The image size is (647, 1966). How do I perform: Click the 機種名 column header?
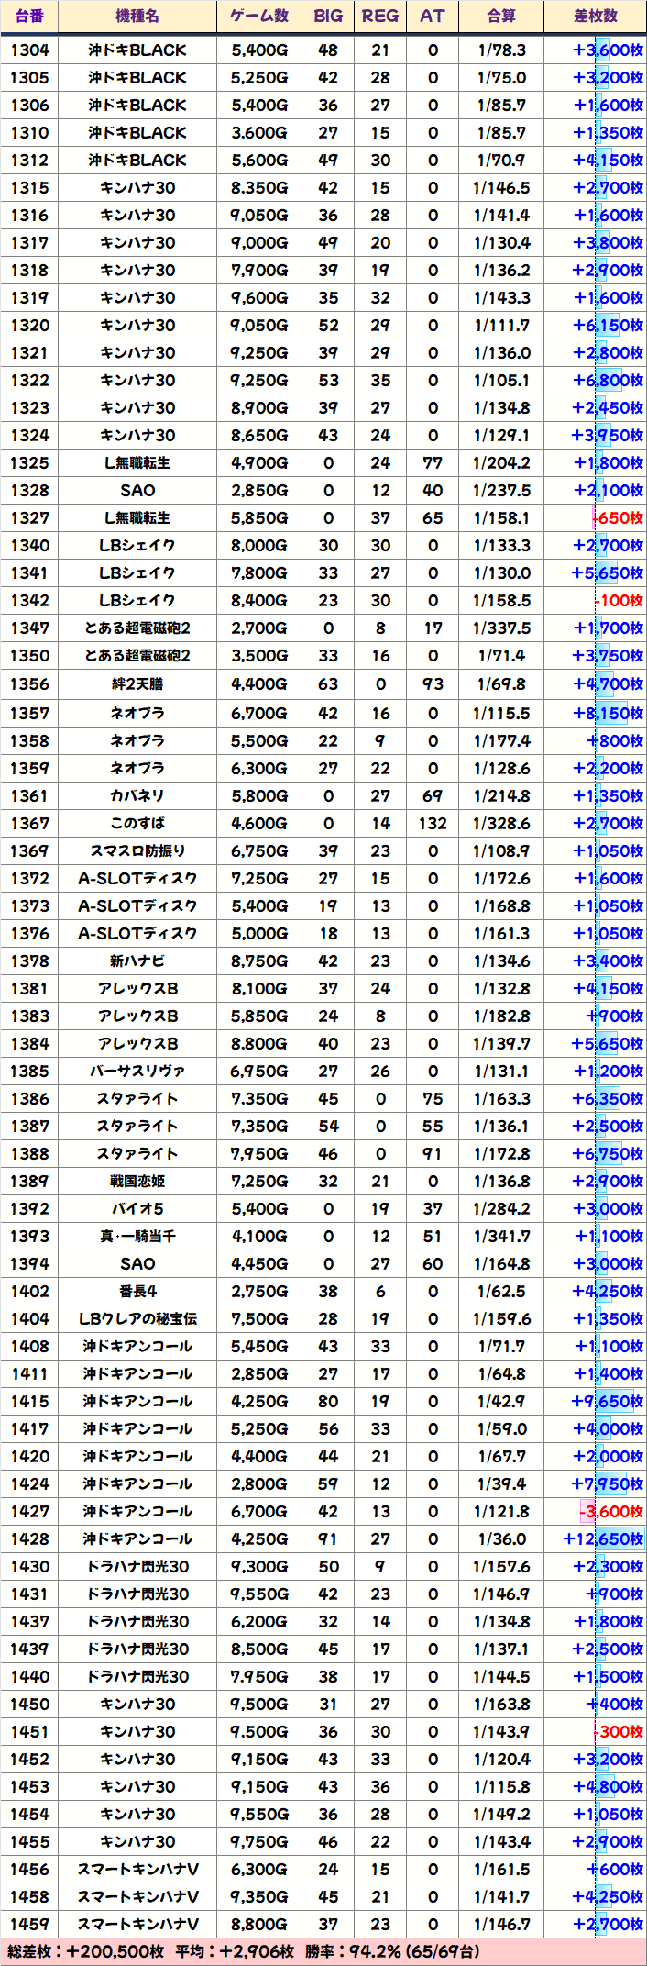(x=137, y=16)
